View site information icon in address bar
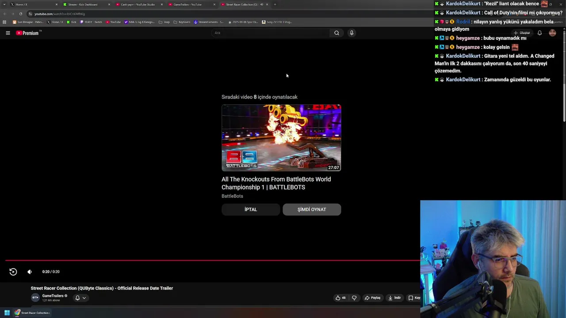Viewport: 566px width, 318px height. point(30,14)
